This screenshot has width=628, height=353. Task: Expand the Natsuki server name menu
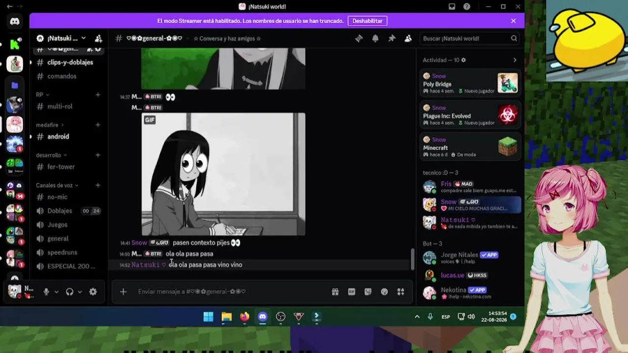[x=83, y=38]
